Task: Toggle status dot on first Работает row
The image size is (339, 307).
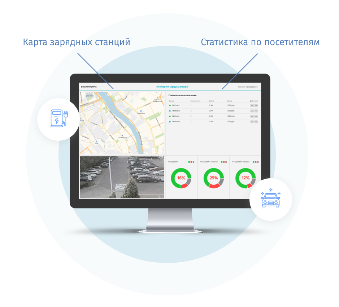Action: [170, 105]
